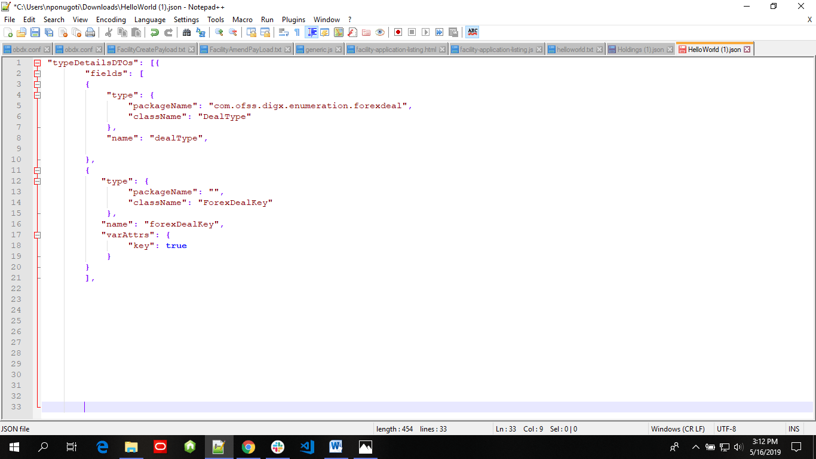The image size is (816, 459).
Task: Open the Macro menu
Action: point(243,19)
